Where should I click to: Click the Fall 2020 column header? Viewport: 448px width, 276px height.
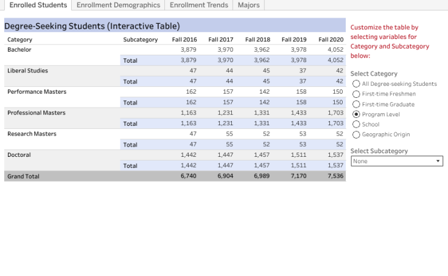click(x=331, y=40)
